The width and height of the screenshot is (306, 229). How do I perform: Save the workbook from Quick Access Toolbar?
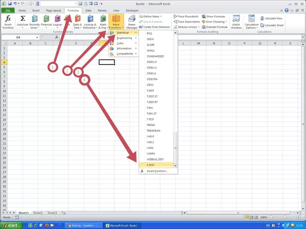pos(10,3)
